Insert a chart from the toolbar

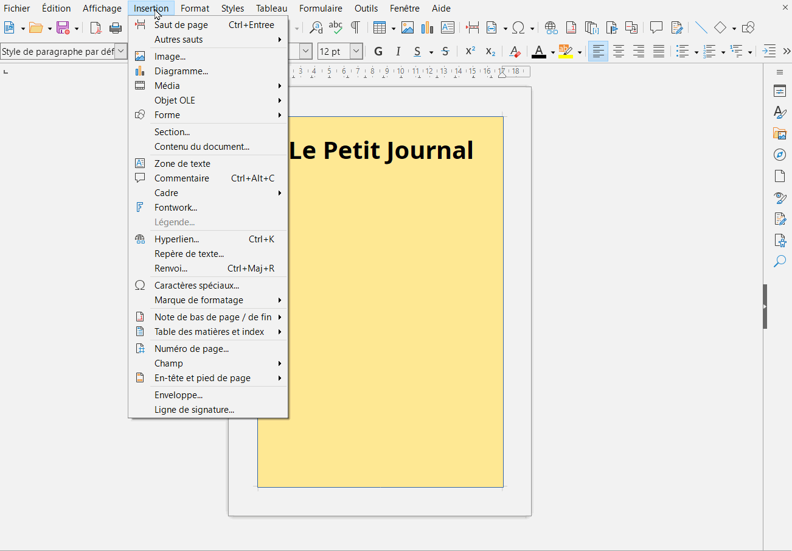click(x=428, y=27)
